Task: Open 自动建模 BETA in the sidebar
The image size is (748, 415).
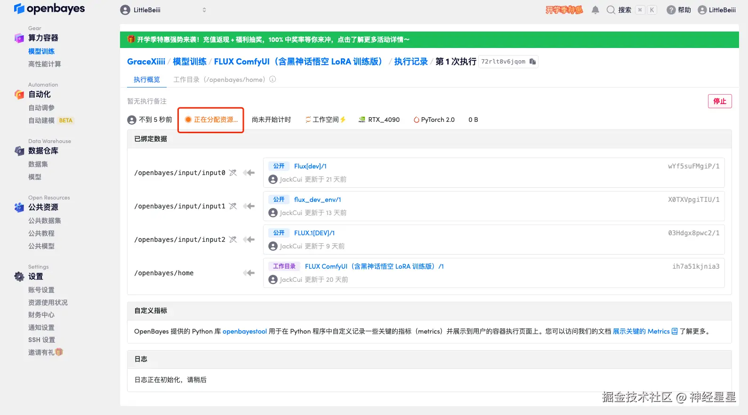Action: pos(51,120)
